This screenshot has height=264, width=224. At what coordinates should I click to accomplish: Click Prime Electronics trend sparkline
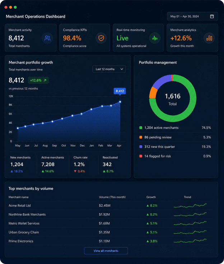190,241
